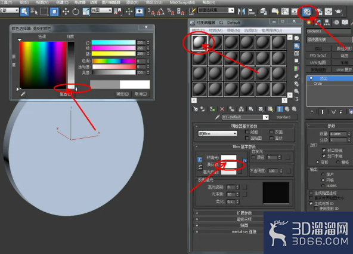
Task: Enable the 线框 (Wire) checkbox
Action: [x=247, y=132]
